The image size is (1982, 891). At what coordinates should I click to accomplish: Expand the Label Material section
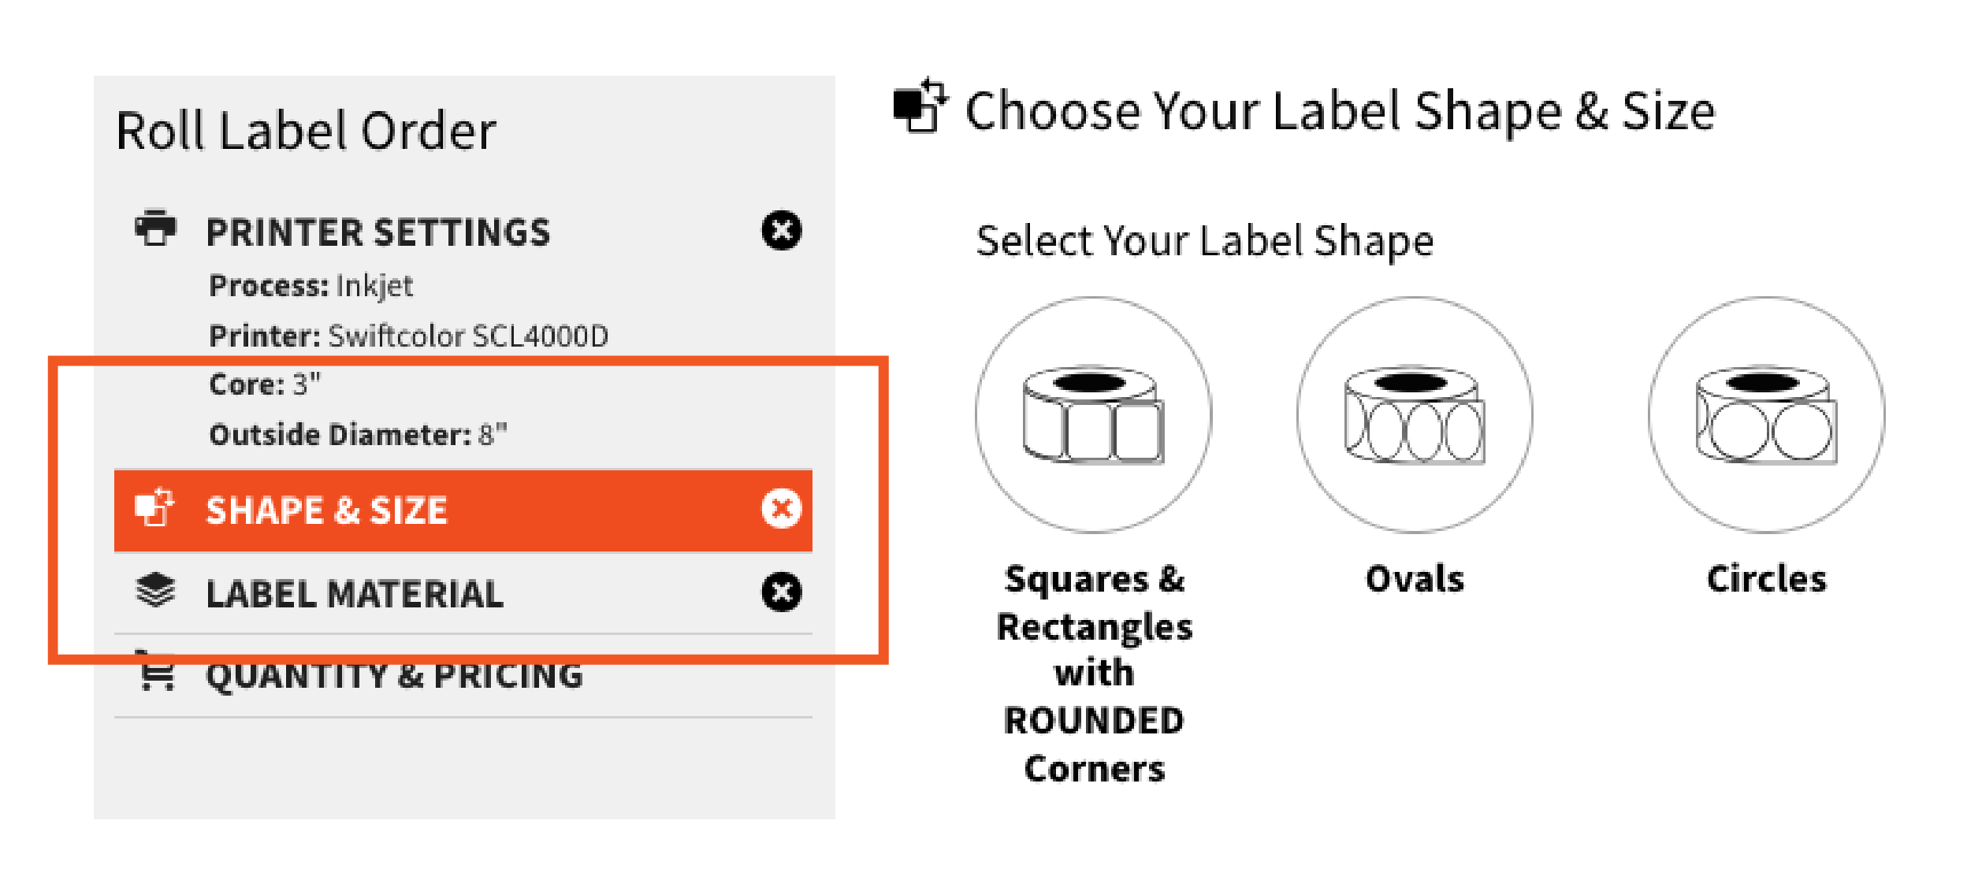pyautogui.click(x=355, y=592)
